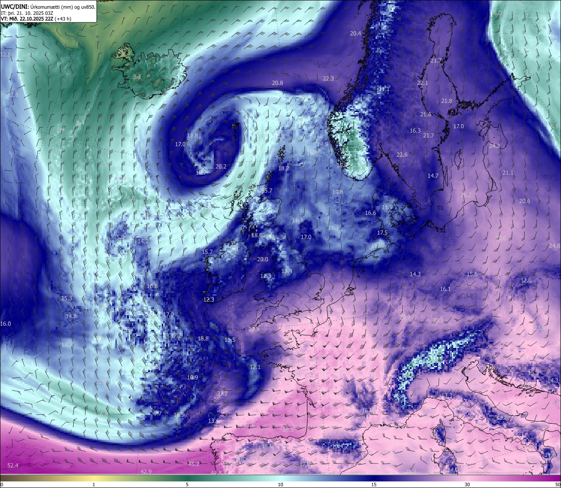Click the 18.2 value near Shetland

coord(284,169)
